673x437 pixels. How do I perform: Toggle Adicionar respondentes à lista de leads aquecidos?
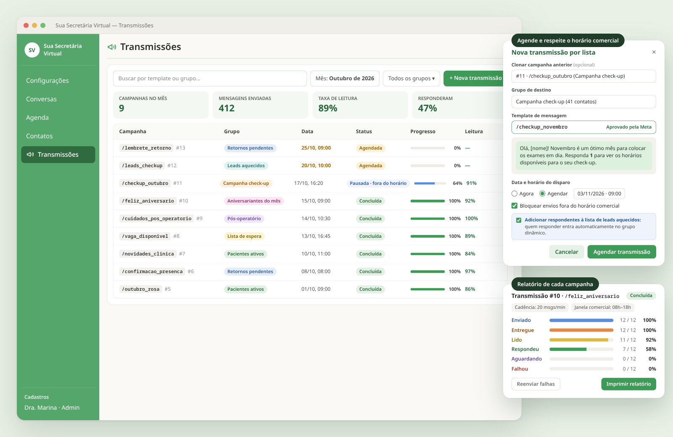point(519,220)
